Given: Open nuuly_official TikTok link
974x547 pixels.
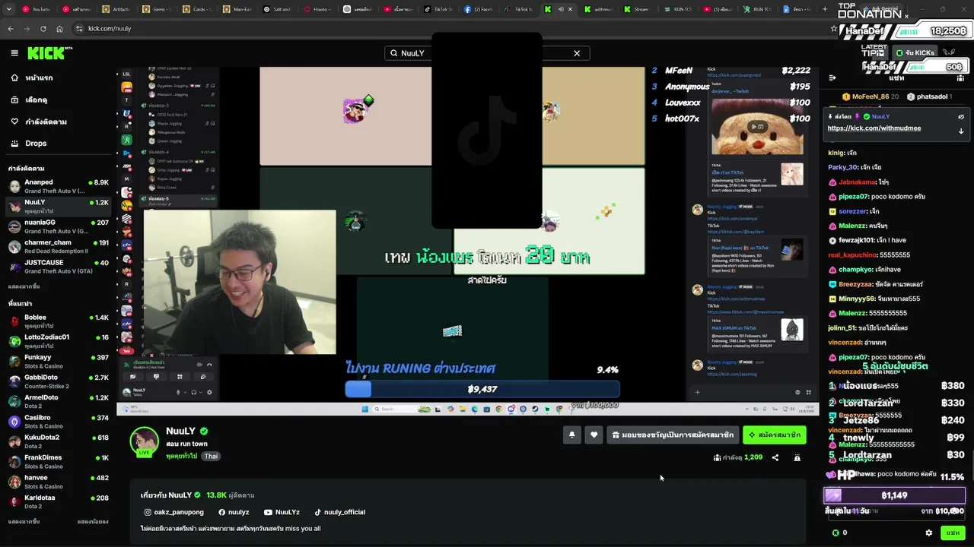Looking at the screenshot, I should 339,512.
